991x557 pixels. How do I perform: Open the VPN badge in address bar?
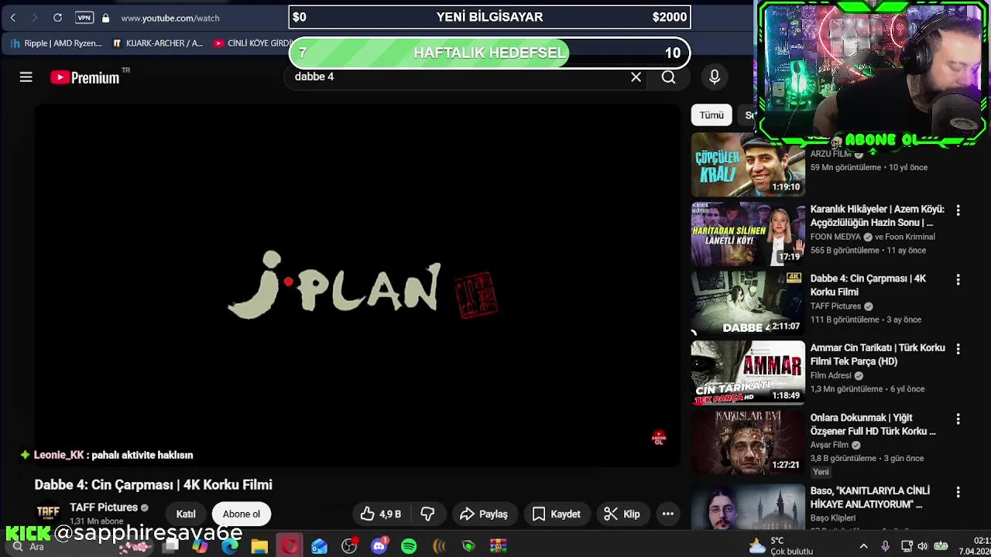84,17
